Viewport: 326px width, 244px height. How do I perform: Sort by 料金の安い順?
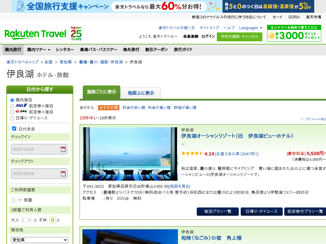pos(134,107)
